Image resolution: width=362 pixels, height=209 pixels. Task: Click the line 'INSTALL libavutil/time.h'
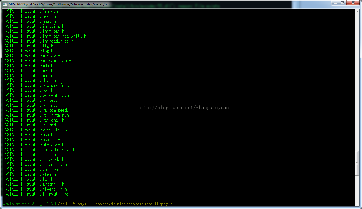(29, 155)
